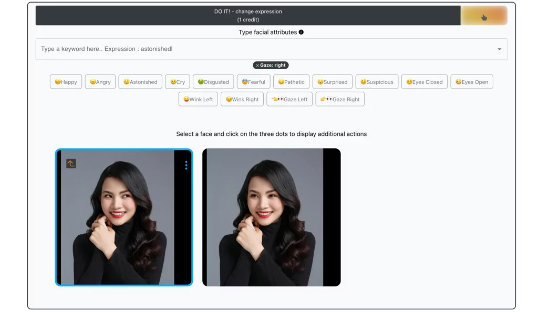Choose the Suspicious expression
The height and width of the screenshot is (312, 538).
coord(377,82)
